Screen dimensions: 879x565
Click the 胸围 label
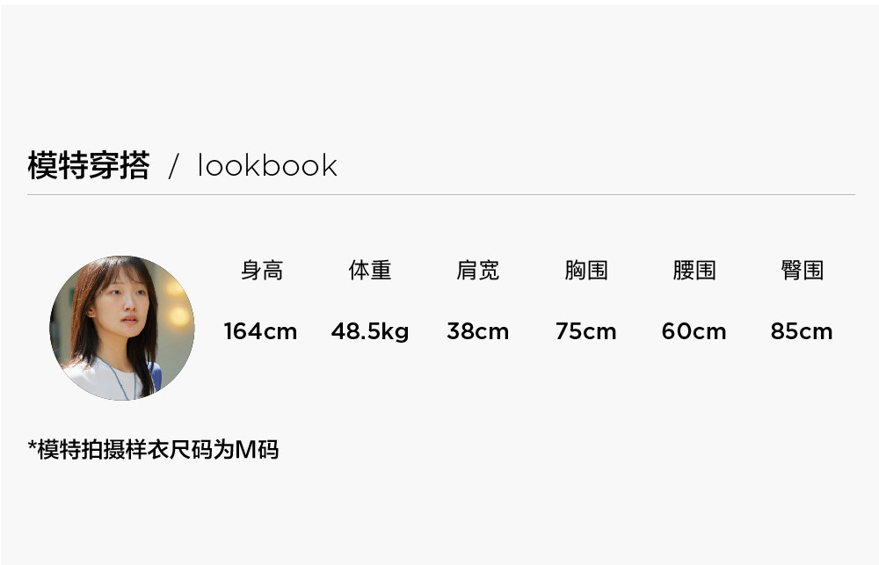[585, 270]
